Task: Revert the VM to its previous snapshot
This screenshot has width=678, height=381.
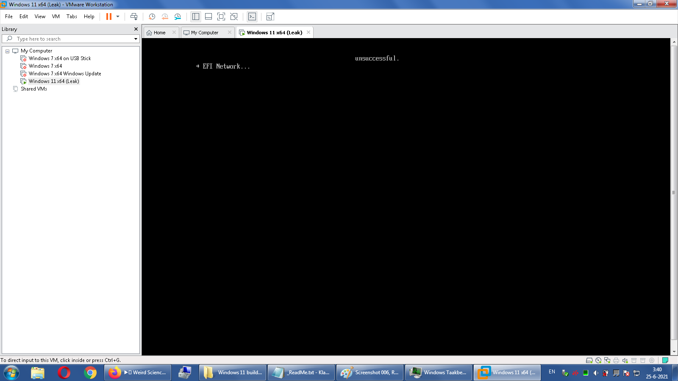Action: point(165,17)
